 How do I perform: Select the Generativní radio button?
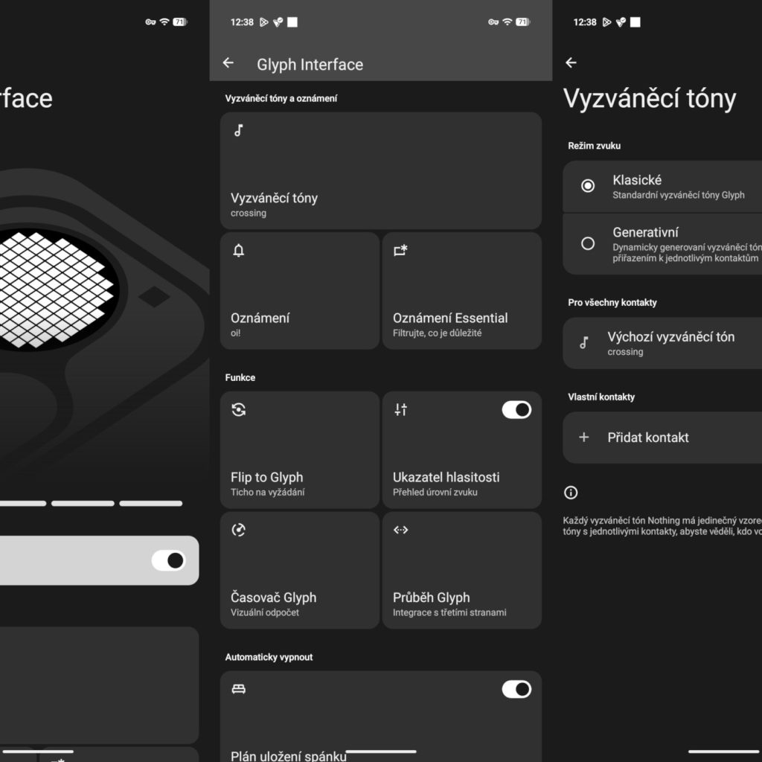tap(588, 243)
